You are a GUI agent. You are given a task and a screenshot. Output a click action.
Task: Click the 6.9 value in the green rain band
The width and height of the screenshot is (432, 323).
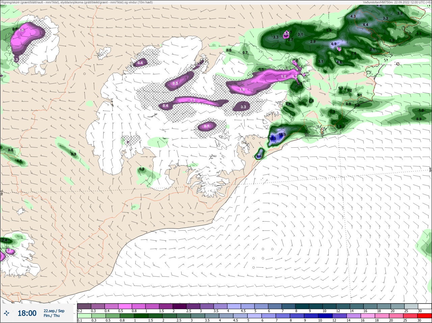coord(334,44)
